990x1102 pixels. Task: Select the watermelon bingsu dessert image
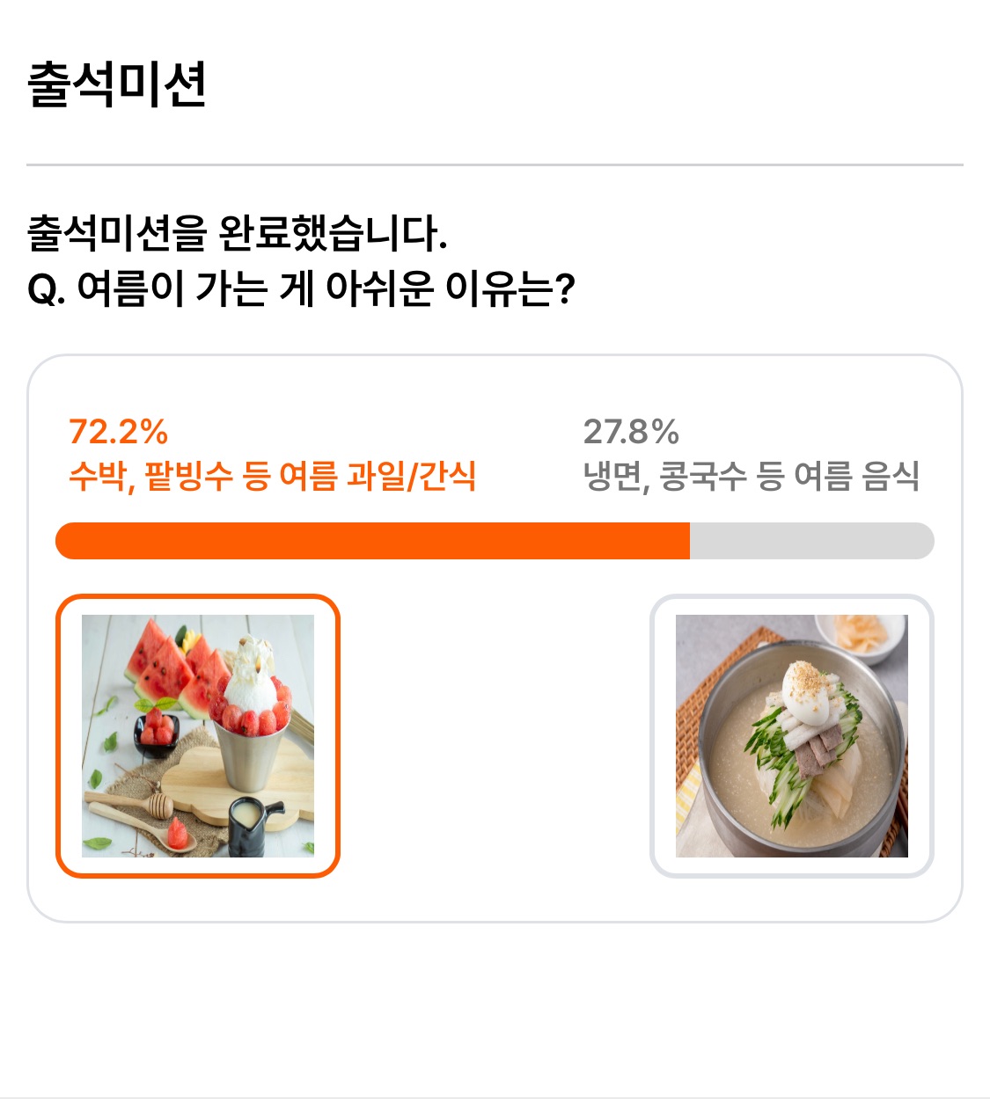tap(198, 736)
